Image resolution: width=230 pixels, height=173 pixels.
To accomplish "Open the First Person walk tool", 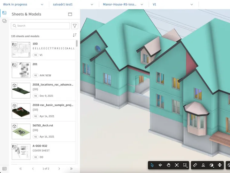I will tap(203, 165).
